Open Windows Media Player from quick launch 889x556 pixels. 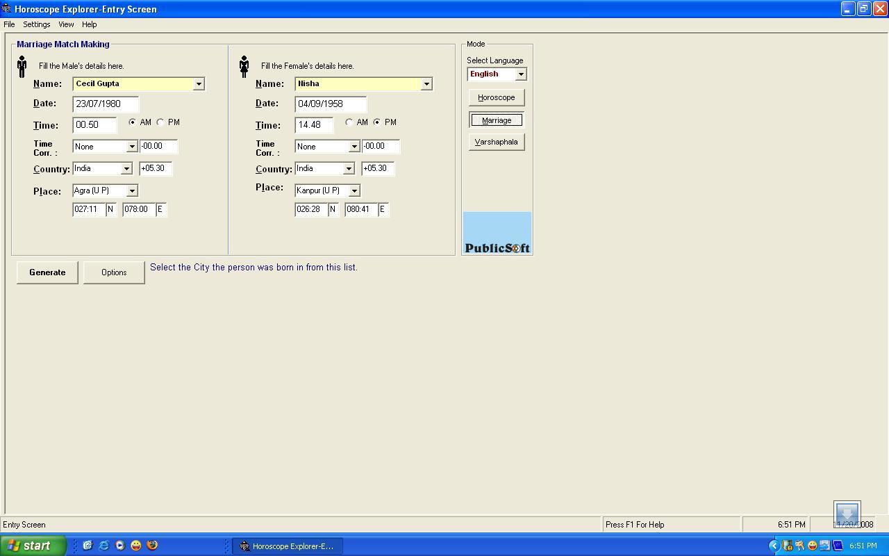(119, 546)
